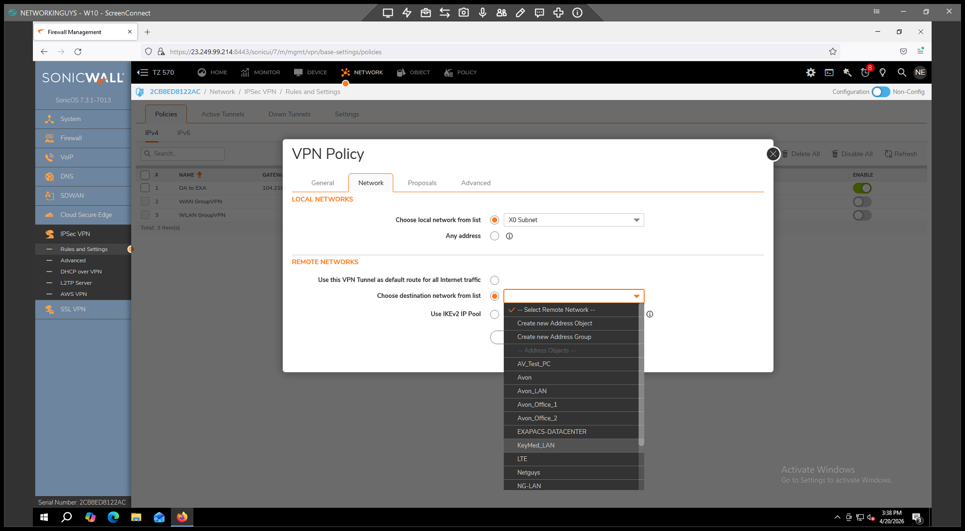Open the HOME dashboard icon
Image resolution: width=965 pixels, height=531 pixels.
click(202, 73)
